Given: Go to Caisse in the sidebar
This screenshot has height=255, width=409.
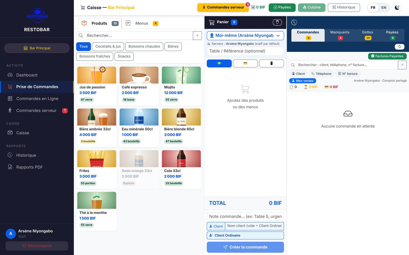Looking at the screenshot, I should (x=37, y=133).
